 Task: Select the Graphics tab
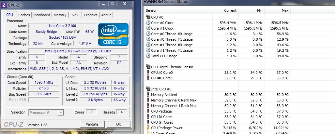click(91, 15)
